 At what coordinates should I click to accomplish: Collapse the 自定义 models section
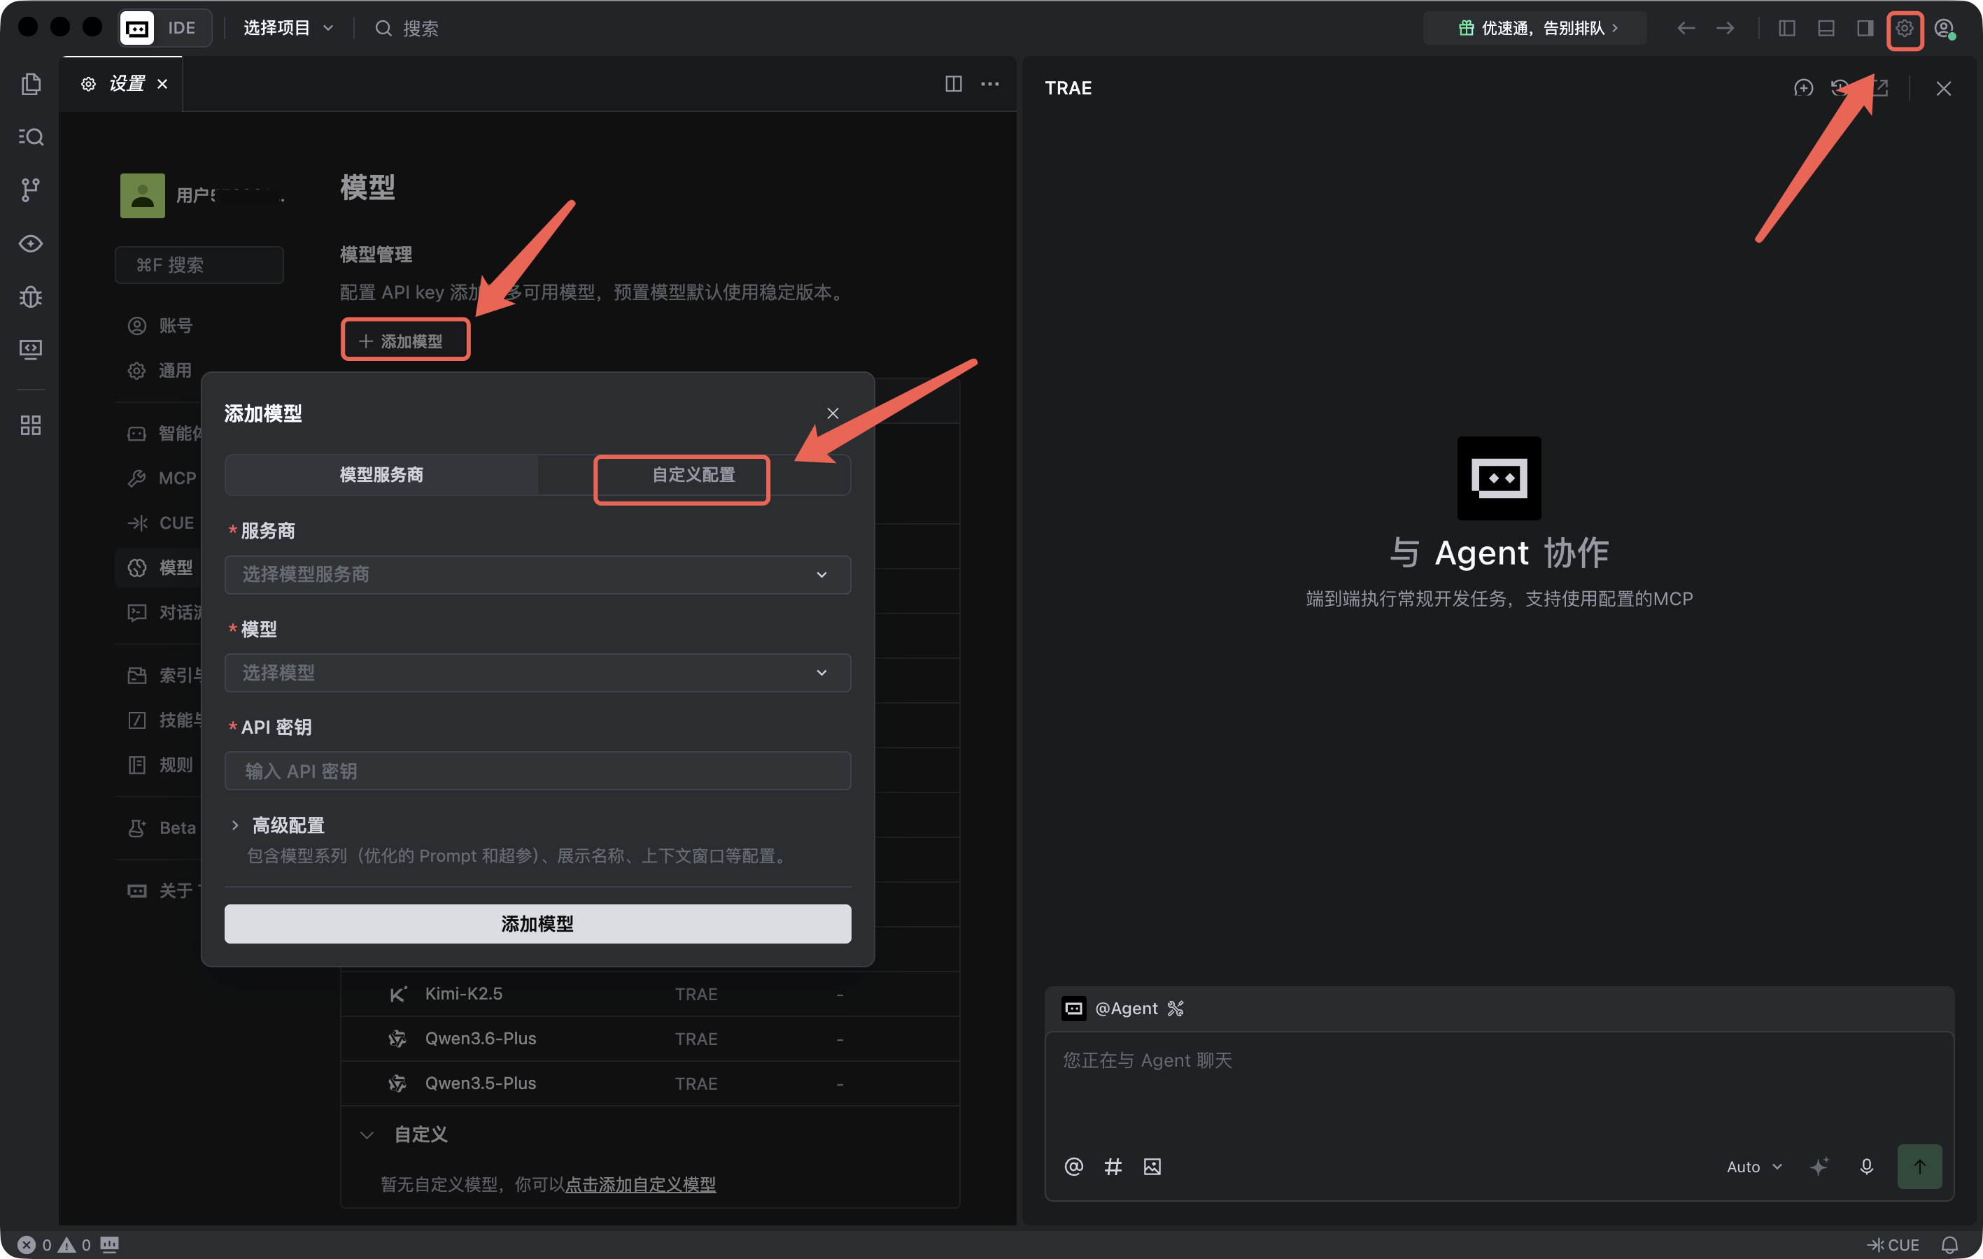coord(367,1134)
